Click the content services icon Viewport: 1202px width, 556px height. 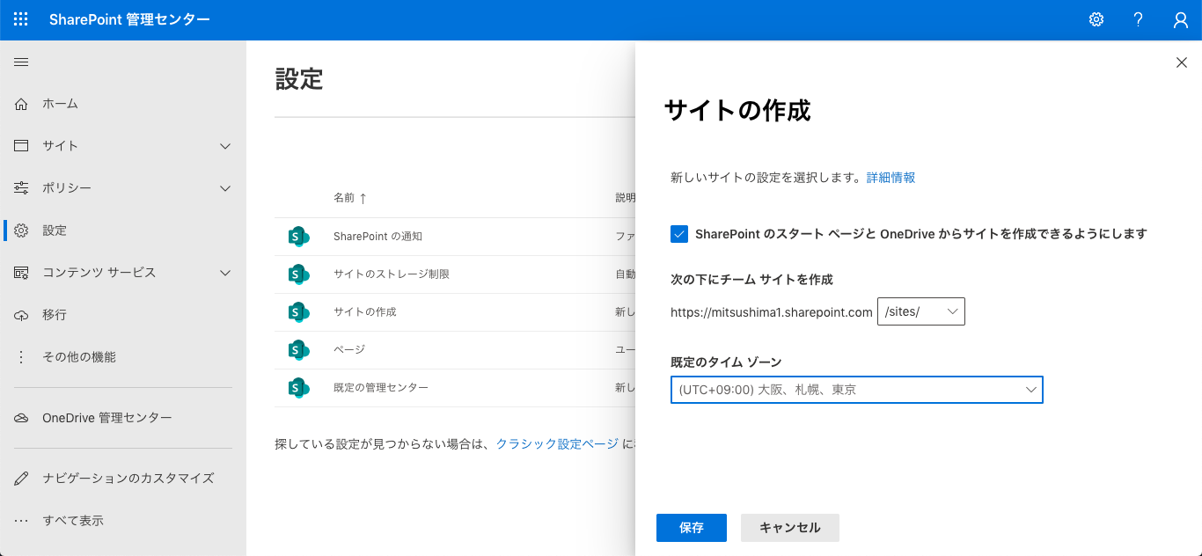pyautogui.click(x=22, y=273)
